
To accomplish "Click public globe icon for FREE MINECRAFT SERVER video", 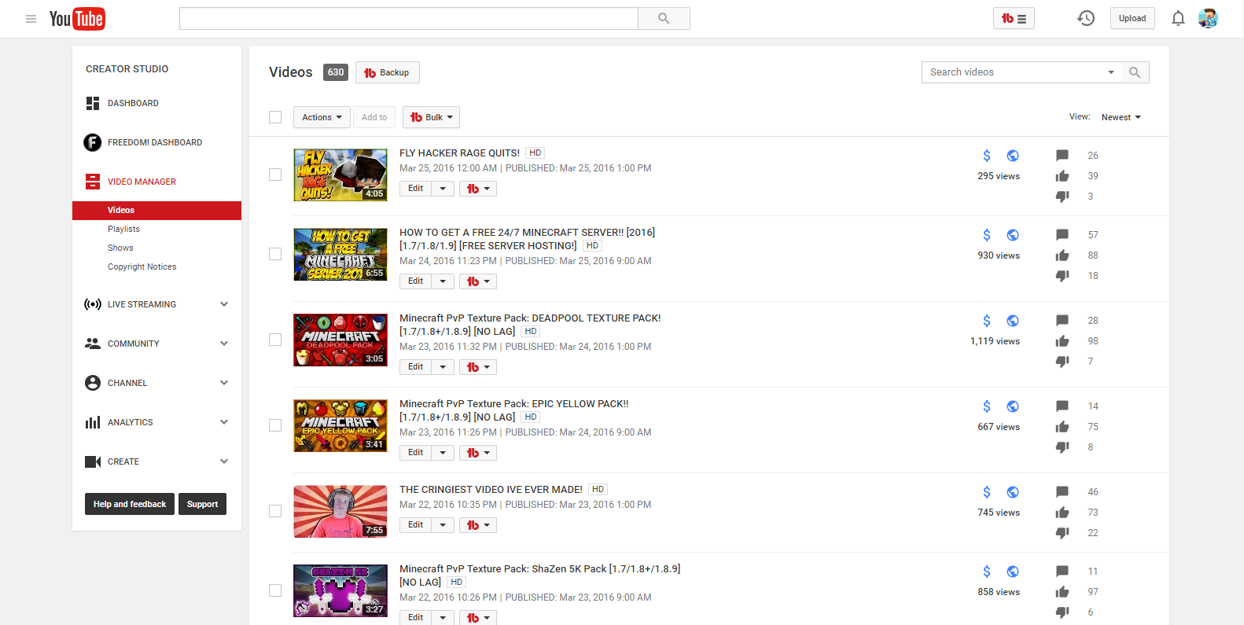I will 1013,235.
